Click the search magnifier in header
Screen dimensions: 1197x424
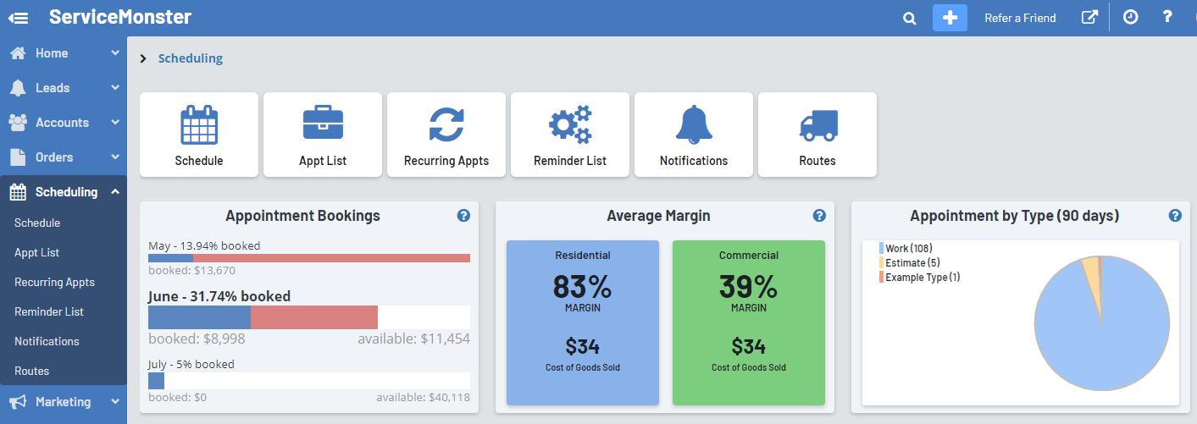909,18
